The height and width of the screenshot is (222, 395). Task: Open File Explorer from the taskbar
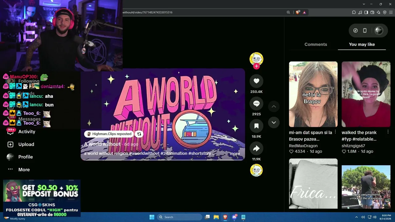216,217
